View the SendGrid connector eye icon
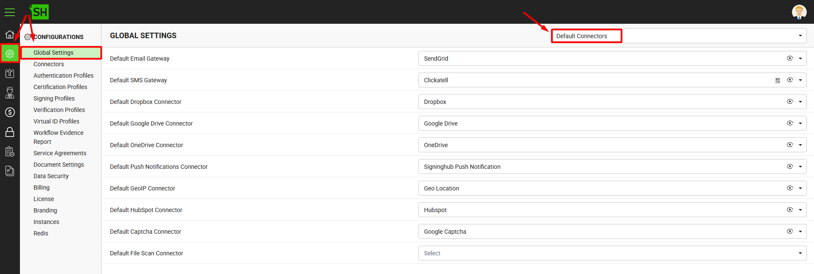The image size is (814, 274). click(790, 59)
